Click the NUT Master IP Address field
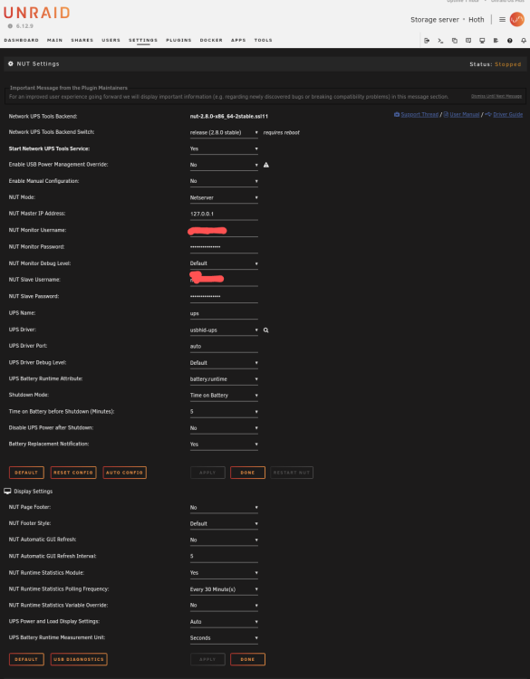The height and width of the screenshot is (679, 530). click(224, 214)
